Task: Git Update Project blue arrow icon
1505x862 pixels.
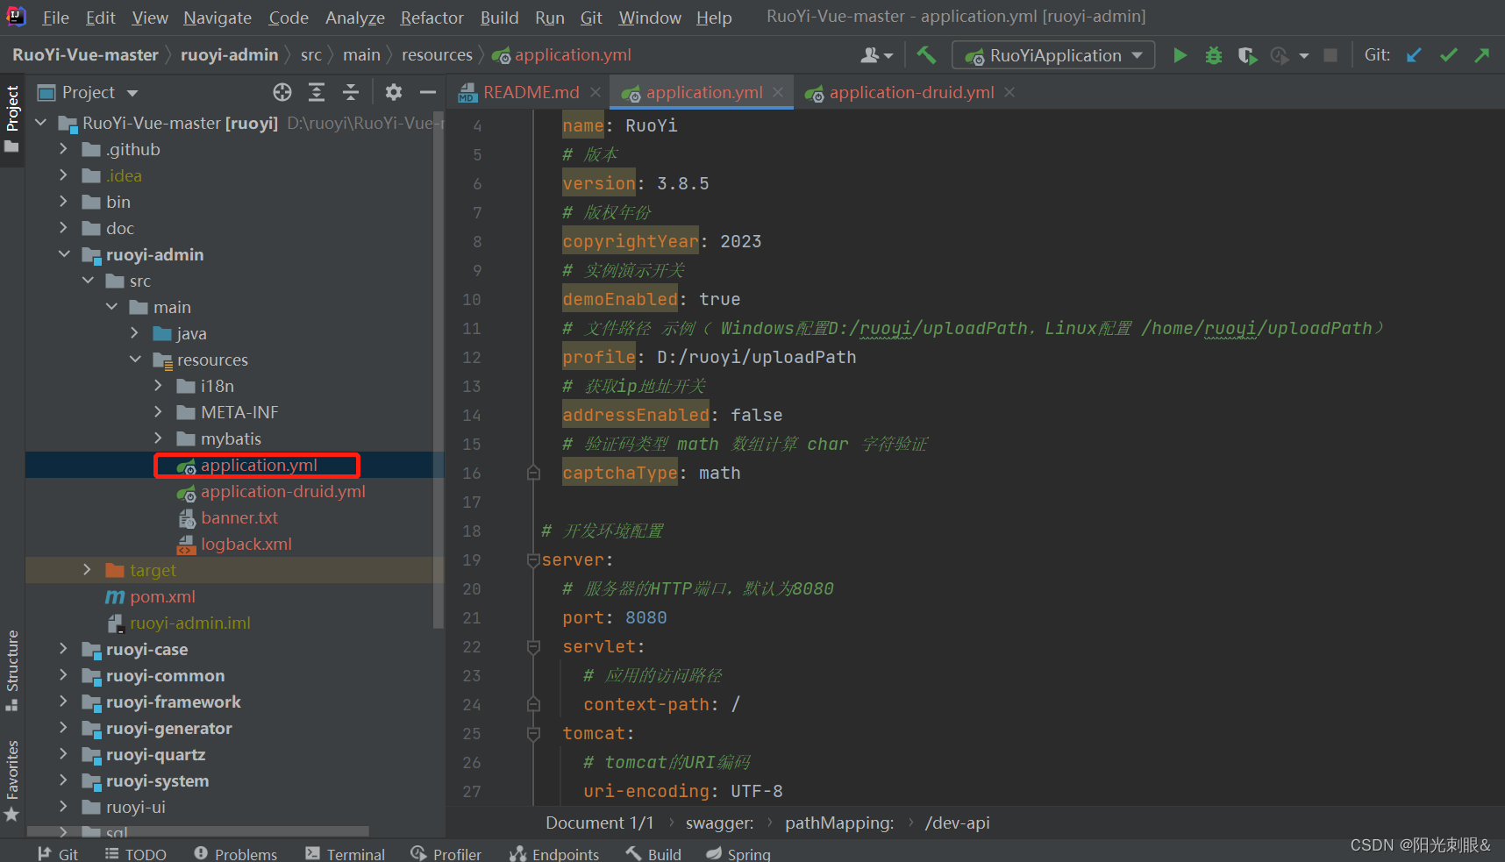Action: [1414, 55]
